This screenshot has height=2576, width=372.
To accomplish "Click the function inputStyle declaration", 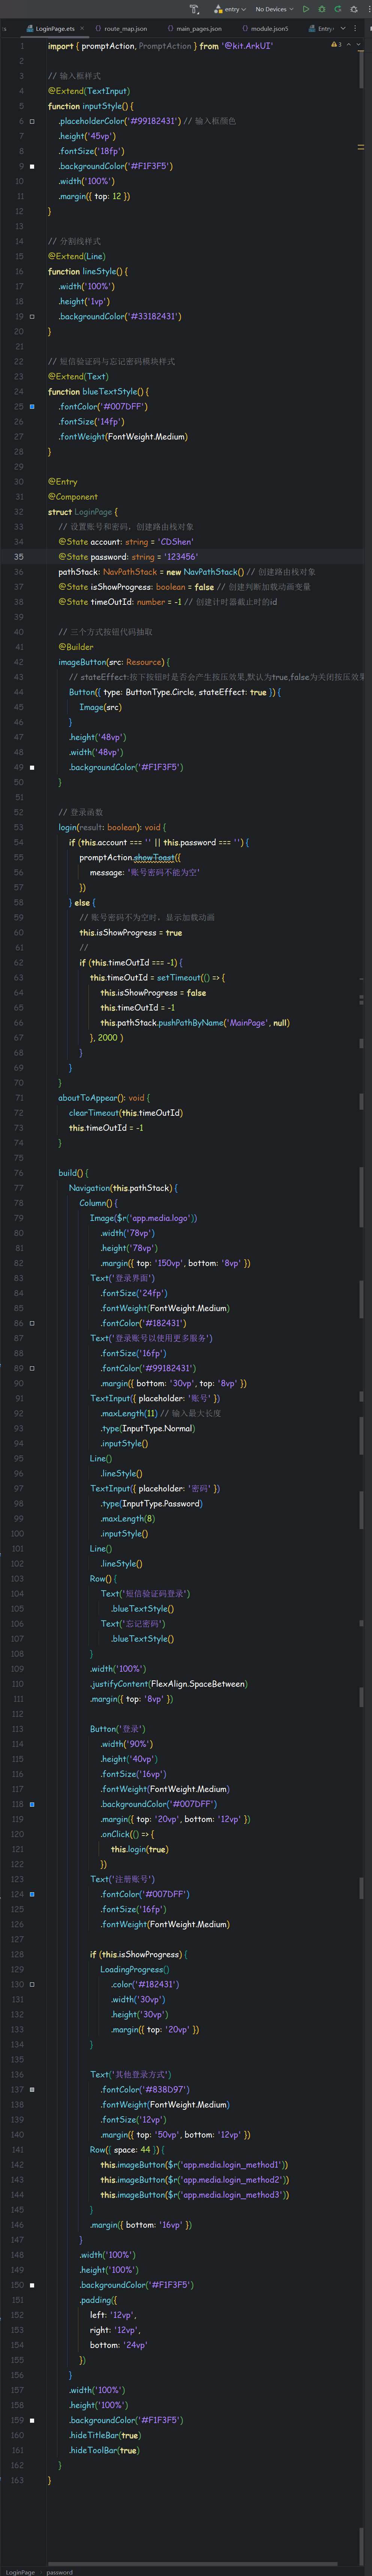I will point(91,106).
